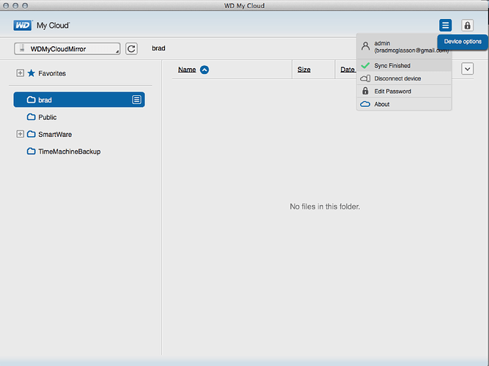Click the WD My Cloud logo
The height and width of the screenshot is (366, 489).
tap(42, 25)
